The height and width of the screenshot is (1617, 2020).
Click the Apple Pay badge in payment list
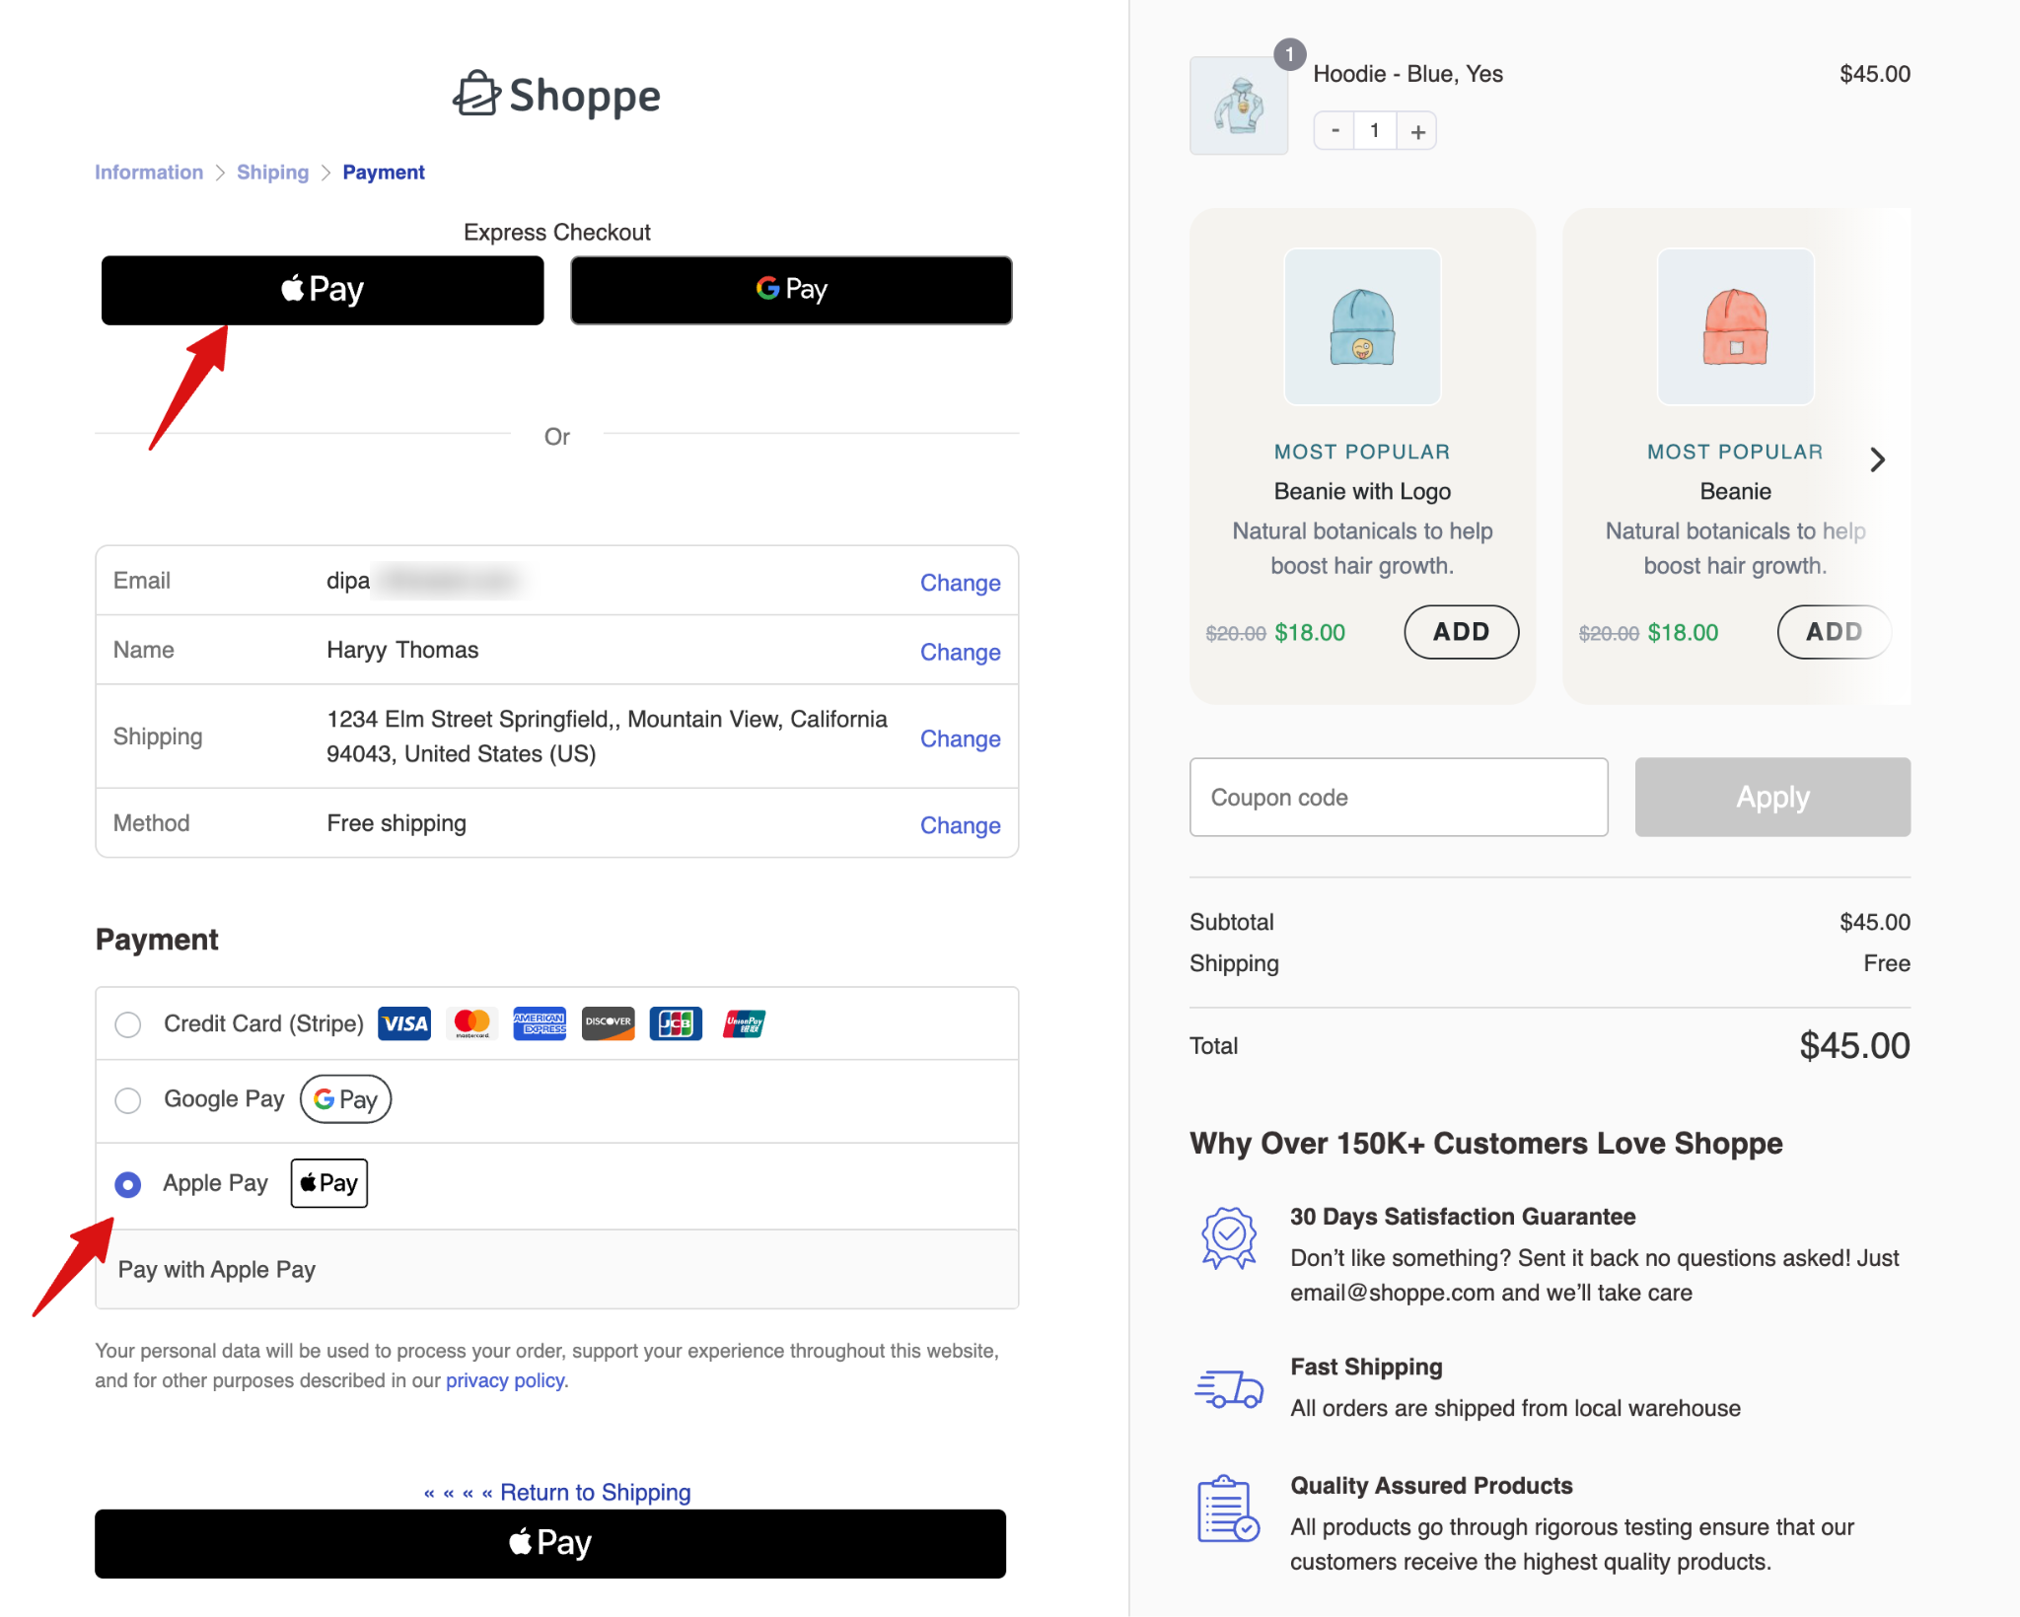(x=328, y=1183)
